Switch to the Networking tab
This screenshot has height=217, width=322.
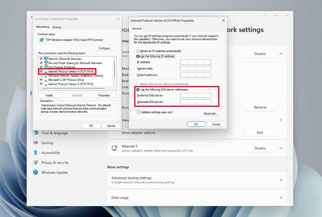tap(43, 27)
